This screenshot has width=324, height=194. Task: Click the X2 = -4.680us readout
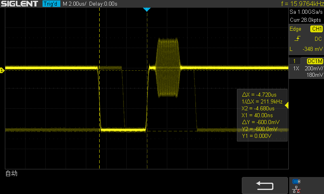pyautogui.click(x=258, y=108)
